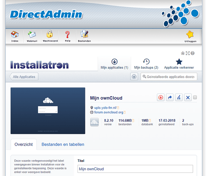Open the uplo.yolo-fm.nl/ link
This screenshot has width=209, height=176.
pyautogui.click(x=105, y=108)
